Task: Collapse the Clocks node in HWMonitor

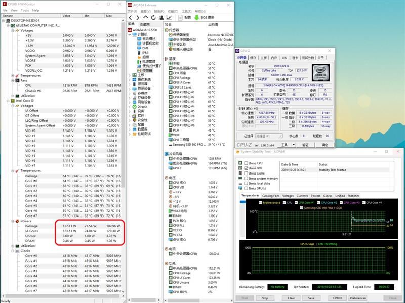Action: tap(13, 251)
